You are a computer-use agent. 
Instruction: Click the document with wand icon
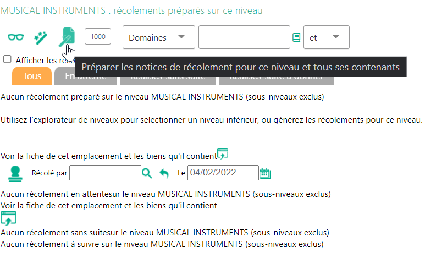tap(67, 37)
